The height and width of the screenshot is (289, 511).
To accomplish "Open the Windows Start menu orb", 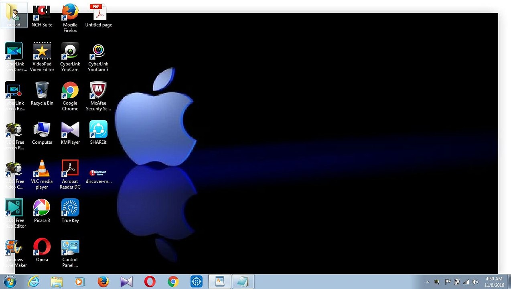I will 10,282.
